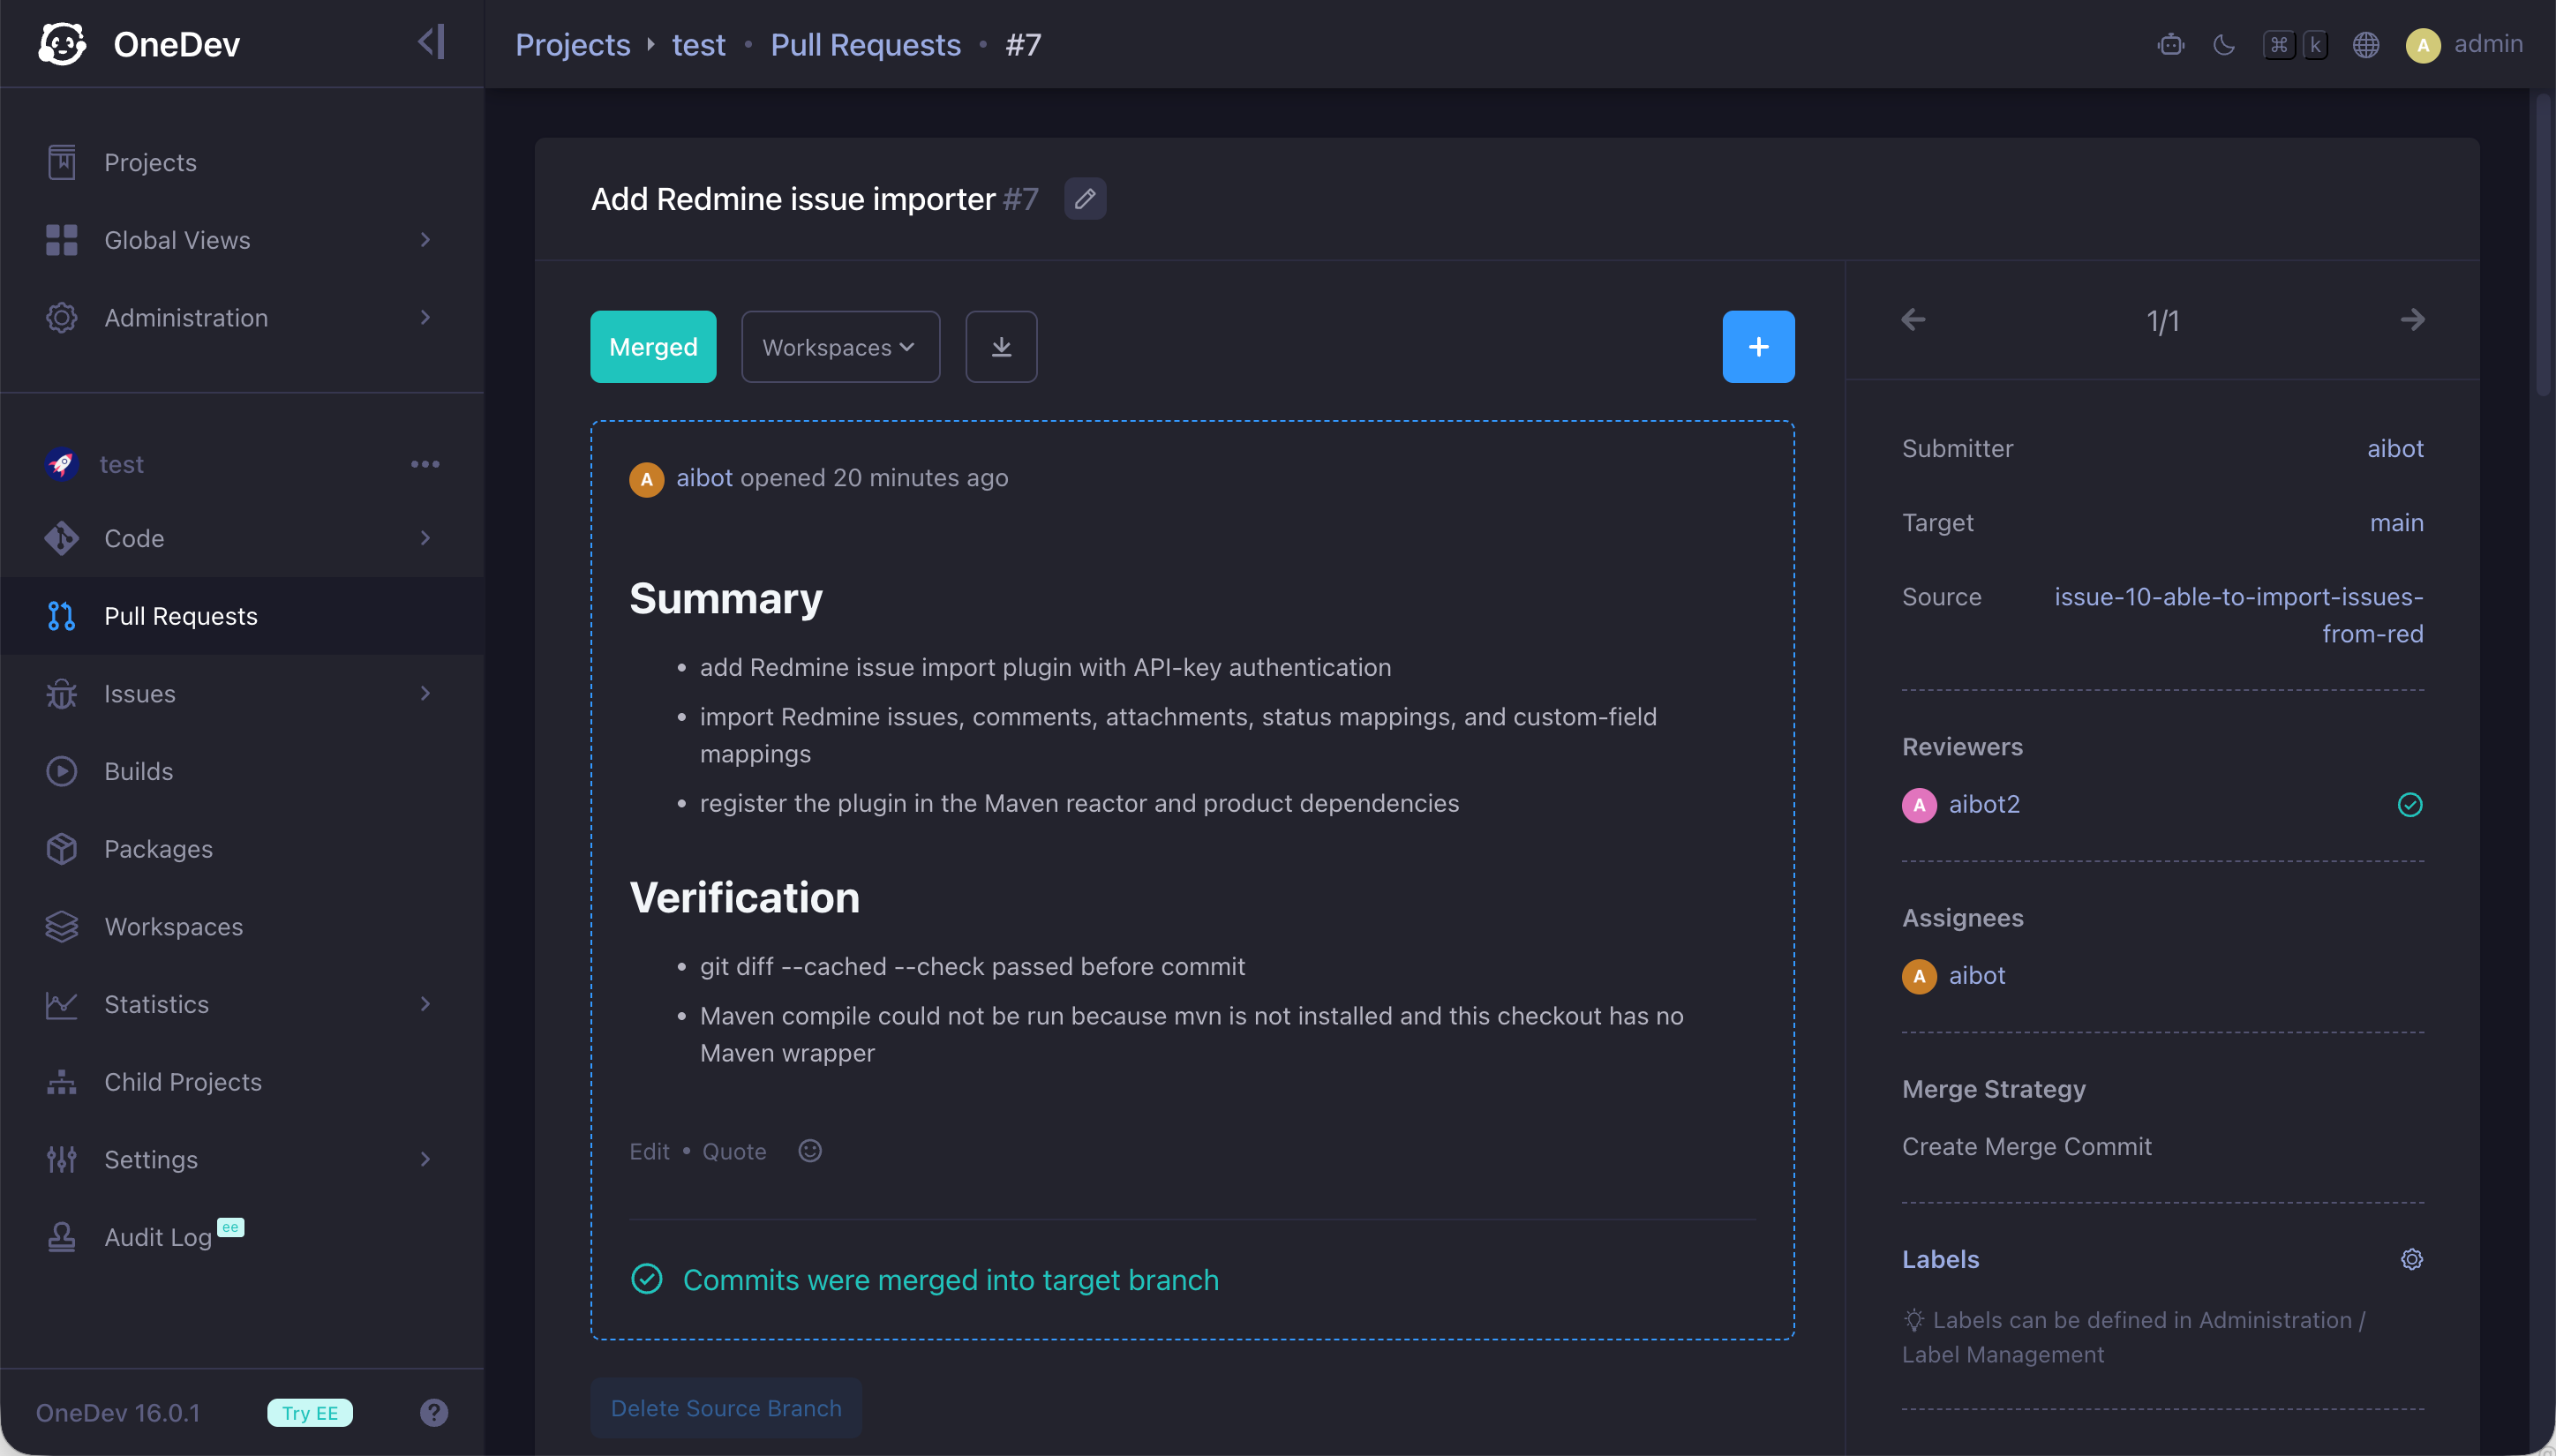Viewport: 2556px width, 1456px height.
Task: Select Pull Requests in sidebar
Action: pyautogui.click(x=242, y=616)
